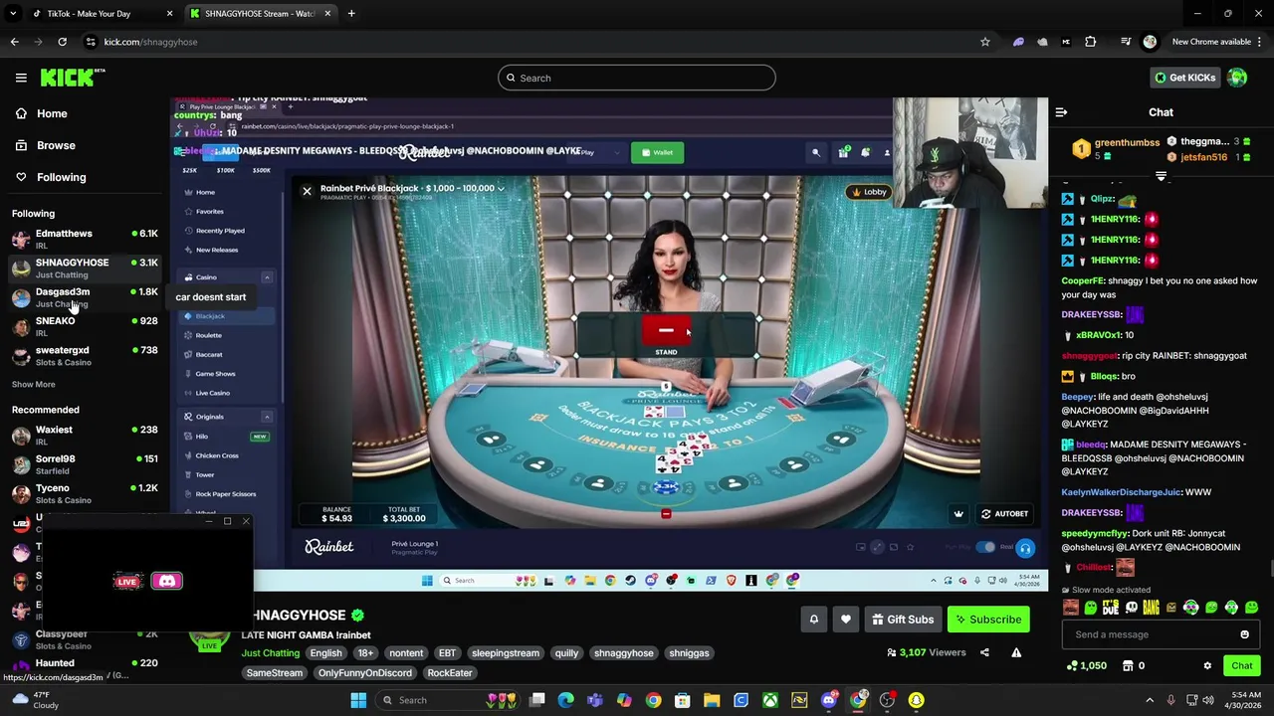Open user avatar menu in Kick header

click(x=1237, y=78)
